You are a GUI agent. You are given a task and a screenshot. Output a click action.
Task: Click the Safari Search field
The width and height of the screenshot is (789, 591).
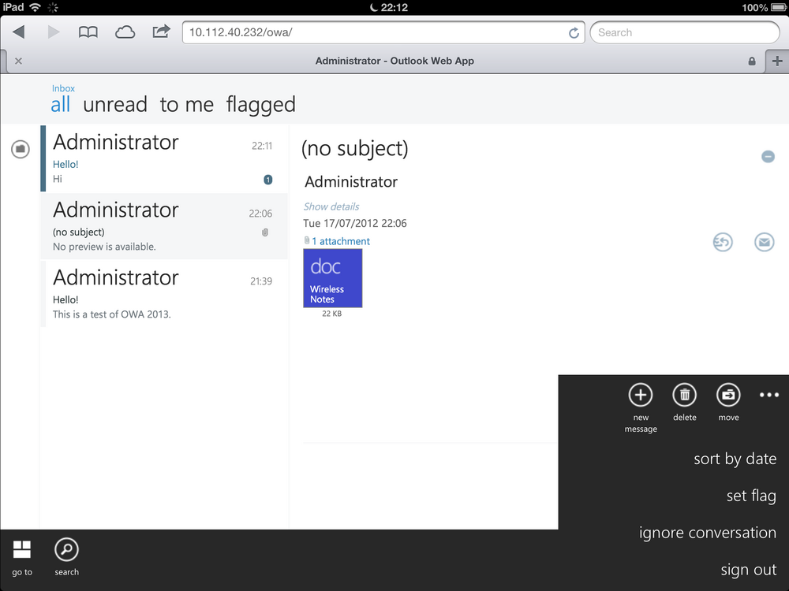684,32
